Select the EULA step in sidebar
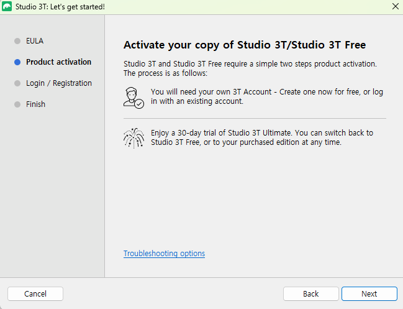The width and height of the screenshot is (403, 309). [x=35, y=41]
